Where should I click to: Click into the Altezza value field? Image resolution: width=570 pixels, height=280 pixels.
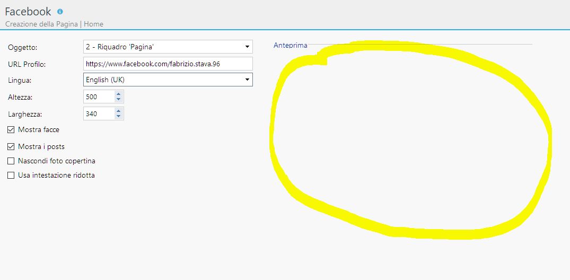99,97
